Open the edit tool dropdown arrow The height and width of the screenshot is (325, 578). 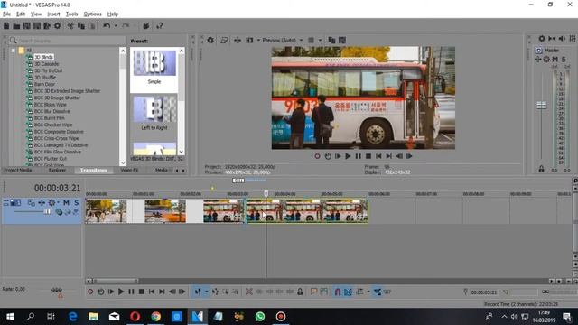pyautogui.click(x=207, y=292)
